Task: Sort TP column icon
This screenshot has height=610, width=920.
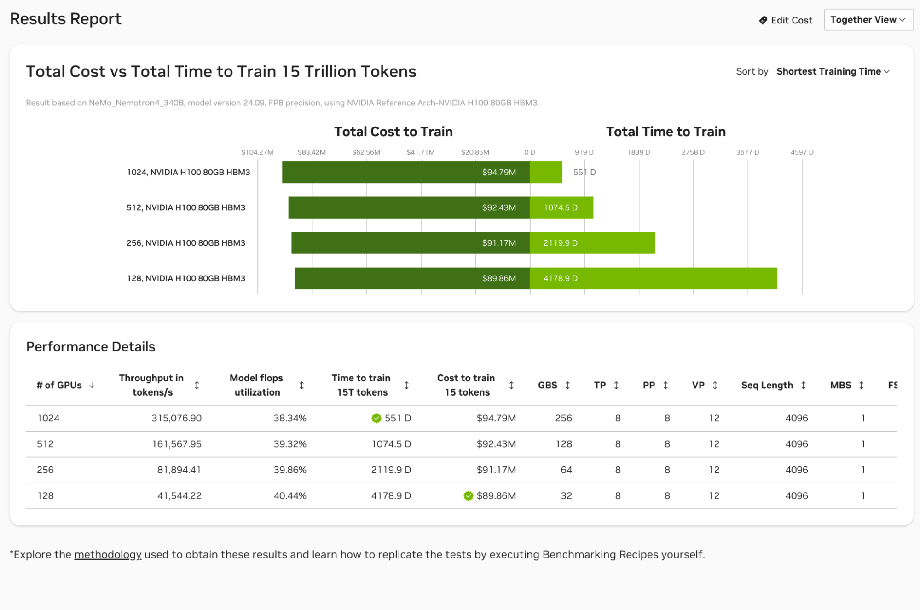Action: [616, 385]
